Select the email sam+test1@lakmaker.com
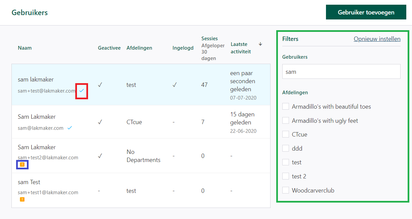Viewport: 412px width, 219px height. pos(48,192)
